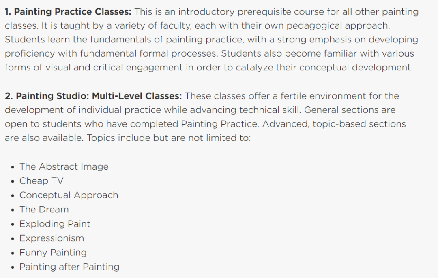Viewport: 438px width, 278px height.
Task: Click the 'Expressionism' topic entry
Action: tap(52, 238)
